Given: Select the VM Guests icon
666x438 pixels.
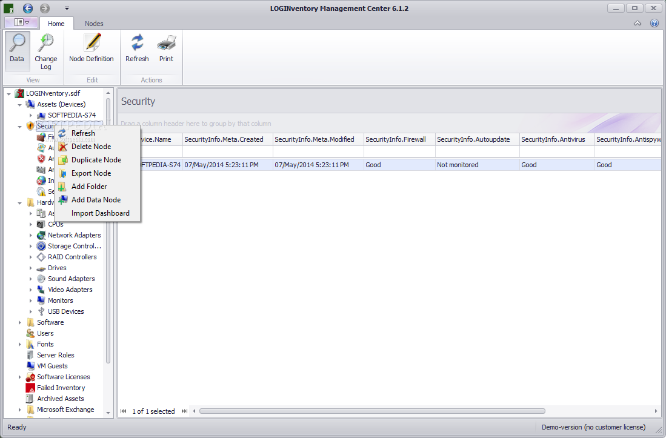Looking at the screenshot, I should (30, 366).
